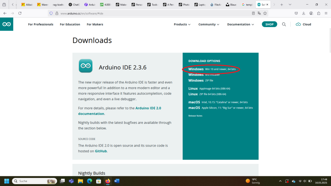Open the For Makers page

coord(95,25)
